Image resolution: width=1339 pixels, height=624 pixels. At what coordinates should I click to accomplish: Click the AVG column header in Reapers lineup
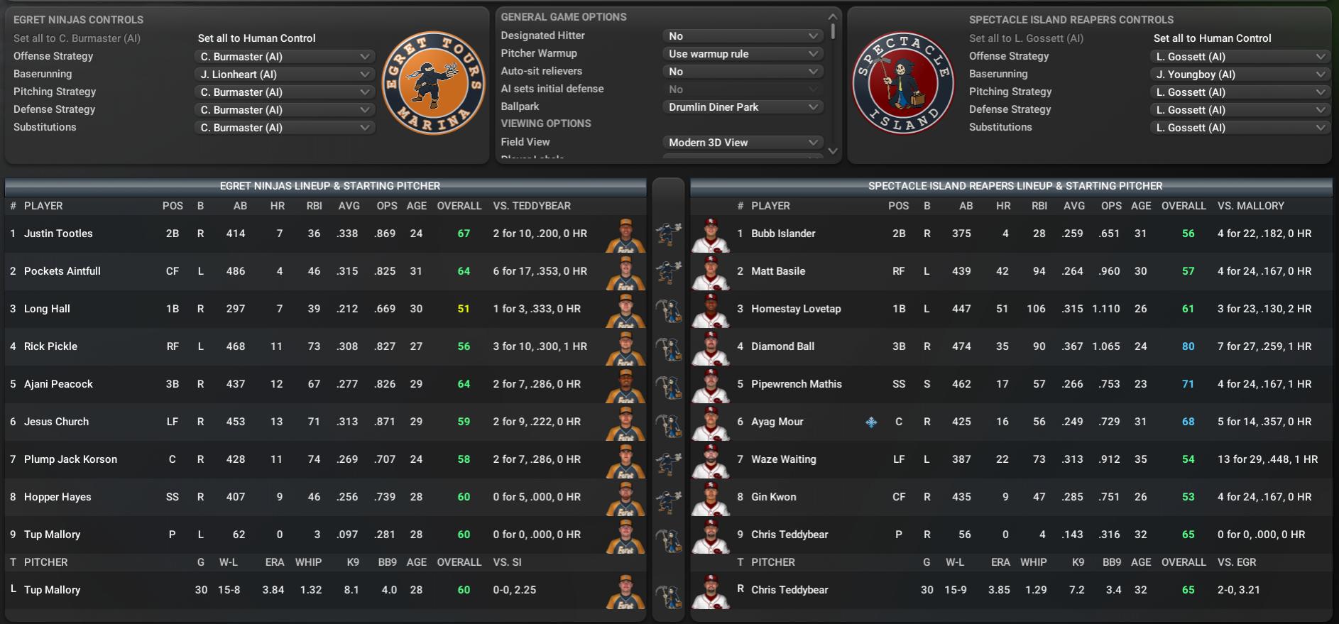1074,206
